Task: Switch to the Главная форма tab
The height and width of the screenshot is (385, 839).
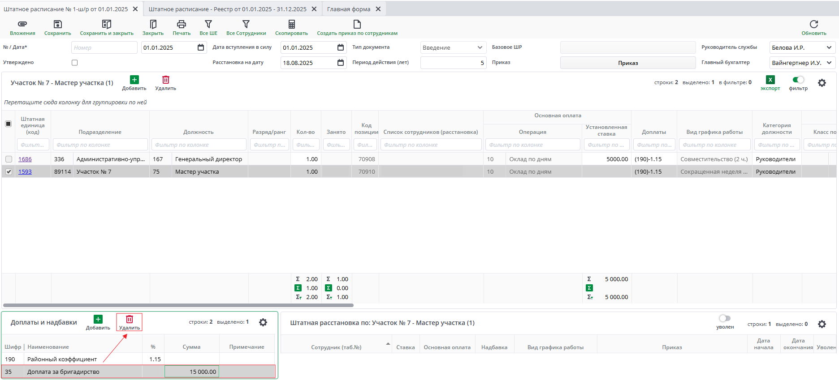Action: pyautogui.click(x=349, y=9)
